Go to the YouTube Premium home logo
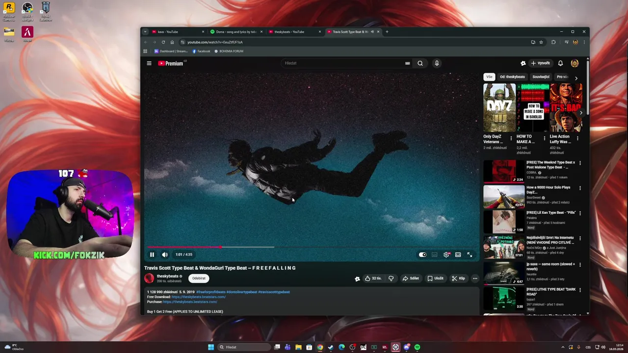The image size is (628, 353). (x=171, y=63)
